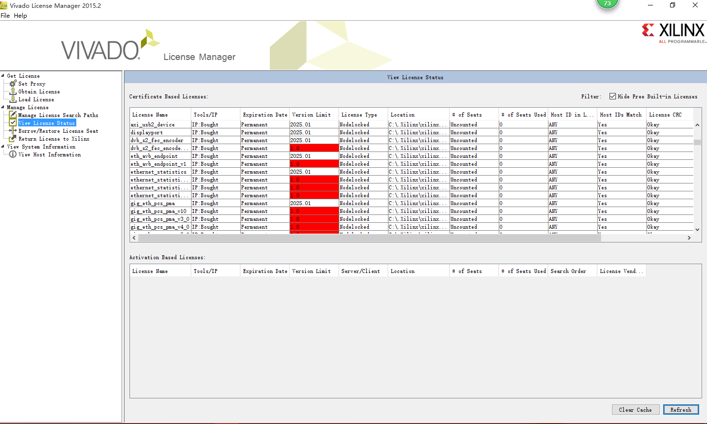The height and width of the screenshot is (424, 707).
Task: Collapse the View System Information section
Action: 3,147
